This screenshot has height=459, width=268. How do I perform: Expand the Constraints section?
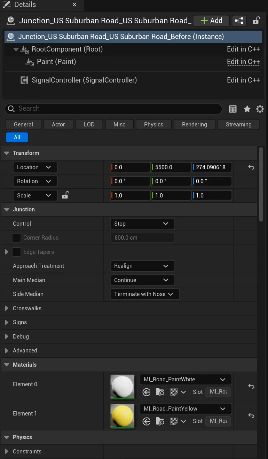(6, 451)
